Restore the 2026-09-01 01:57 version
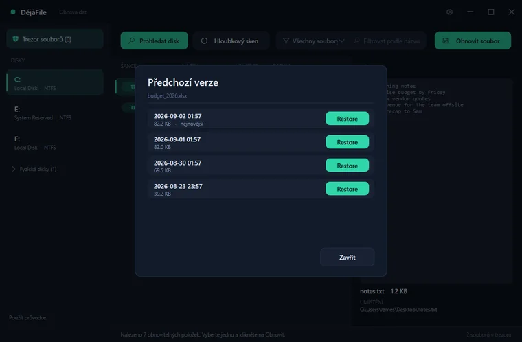The image size is (522, 342). coord(347,142)
